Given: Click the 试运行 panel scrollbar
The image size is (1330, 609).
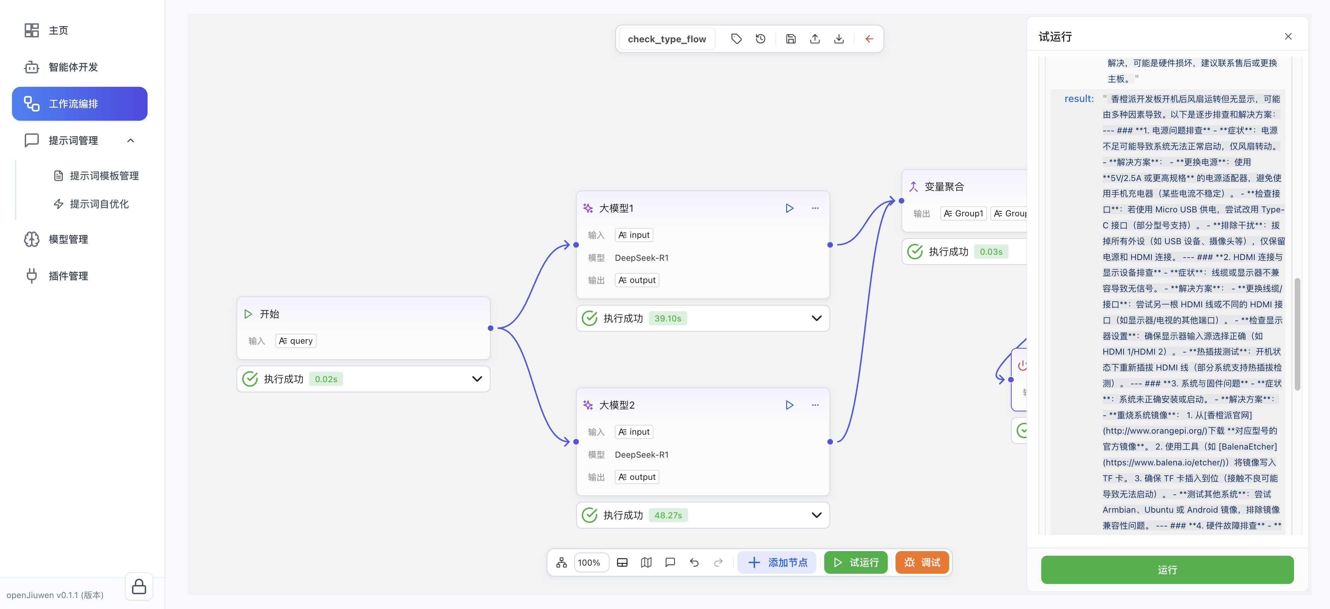Looking at the screenshot, I should point(1297,334).
